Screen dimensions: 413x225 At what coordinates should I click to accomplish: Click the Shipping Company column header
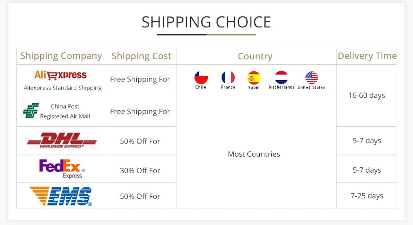[x=61, y=56]
